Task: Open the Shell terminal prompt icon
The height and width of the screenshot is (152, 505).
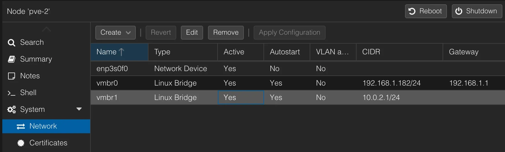Action: tap(12, 93)
